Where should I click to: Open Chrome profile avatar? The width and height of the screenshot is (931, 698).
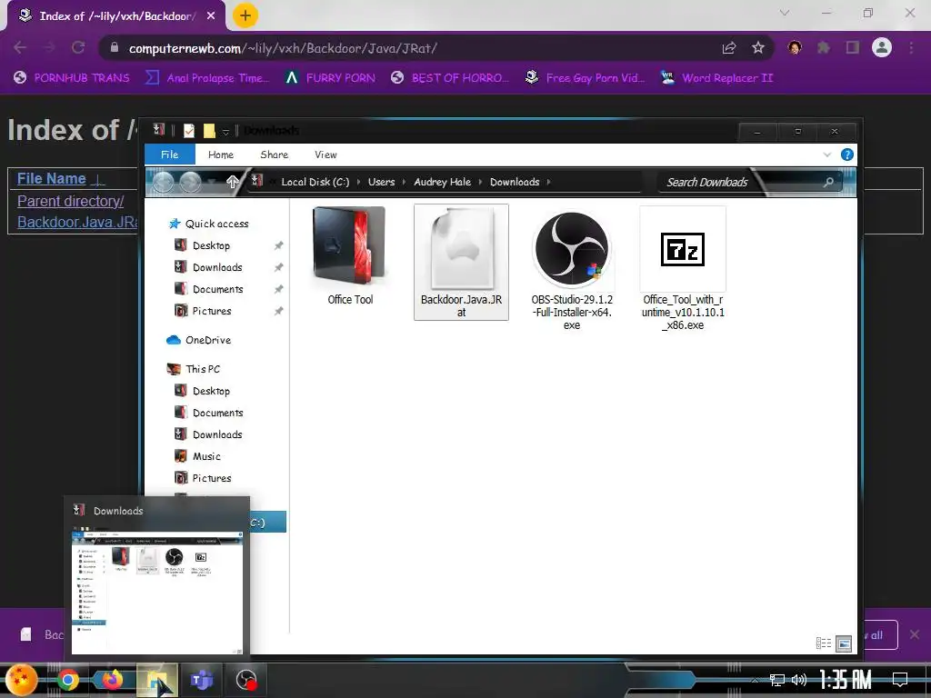click(882, 47)
